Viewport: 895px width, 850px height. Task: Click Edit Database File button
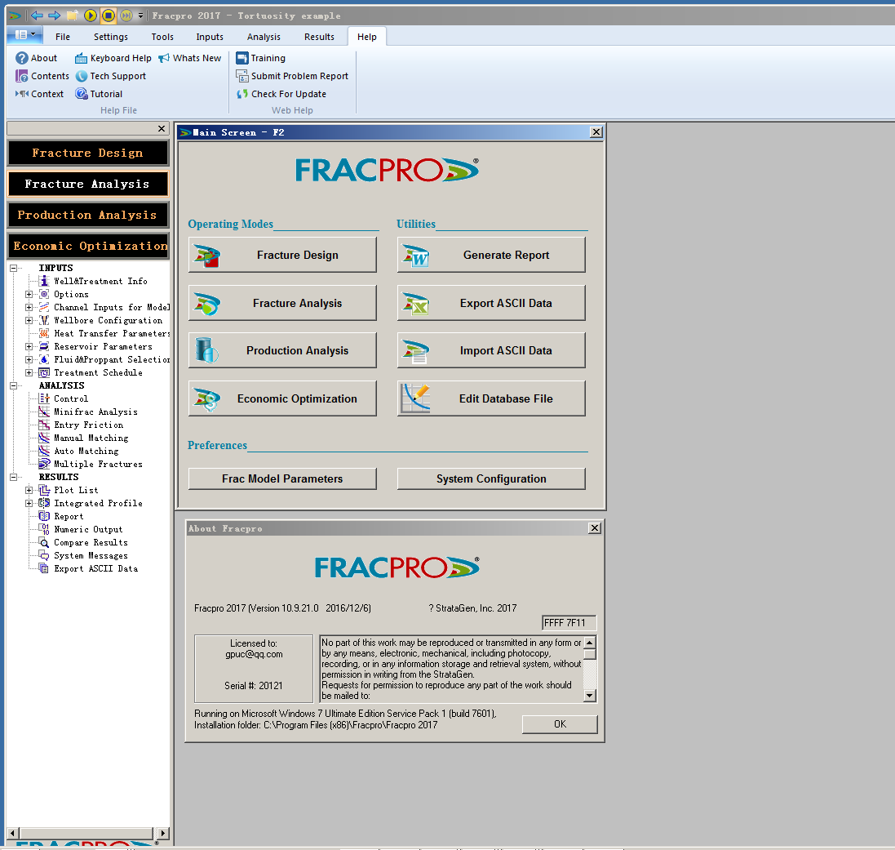(491, 398)
